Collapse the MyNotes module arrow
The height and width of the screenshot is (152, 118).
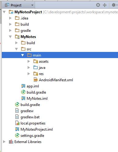(x=10, y=37)
